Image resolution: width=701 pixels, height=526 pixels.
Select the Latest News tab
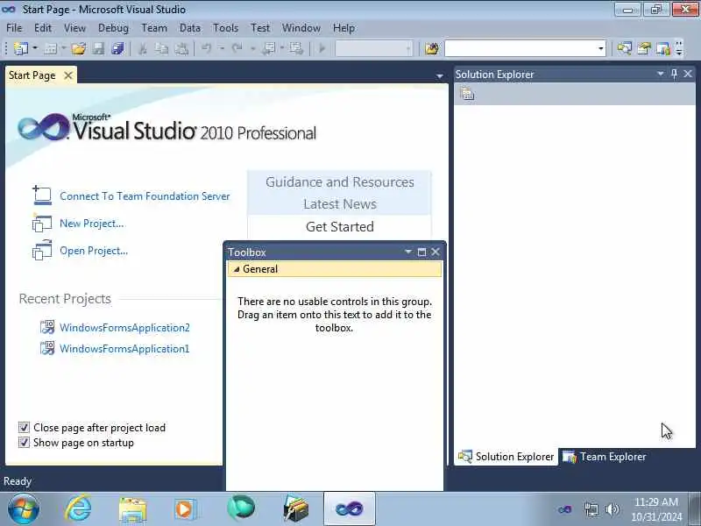point(340,204)
